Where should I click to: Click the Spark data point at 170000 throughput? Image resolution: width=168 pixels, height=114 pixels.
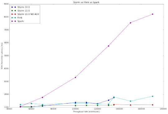click(x=152, y=14)
